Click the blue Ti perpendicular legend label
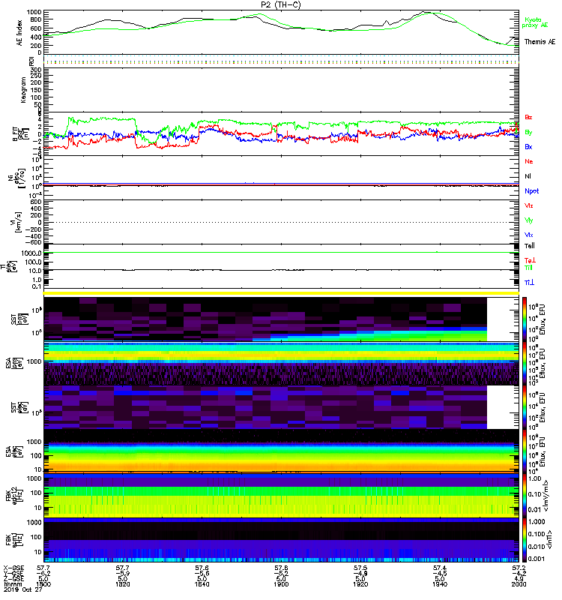 (x=529, y=283)
